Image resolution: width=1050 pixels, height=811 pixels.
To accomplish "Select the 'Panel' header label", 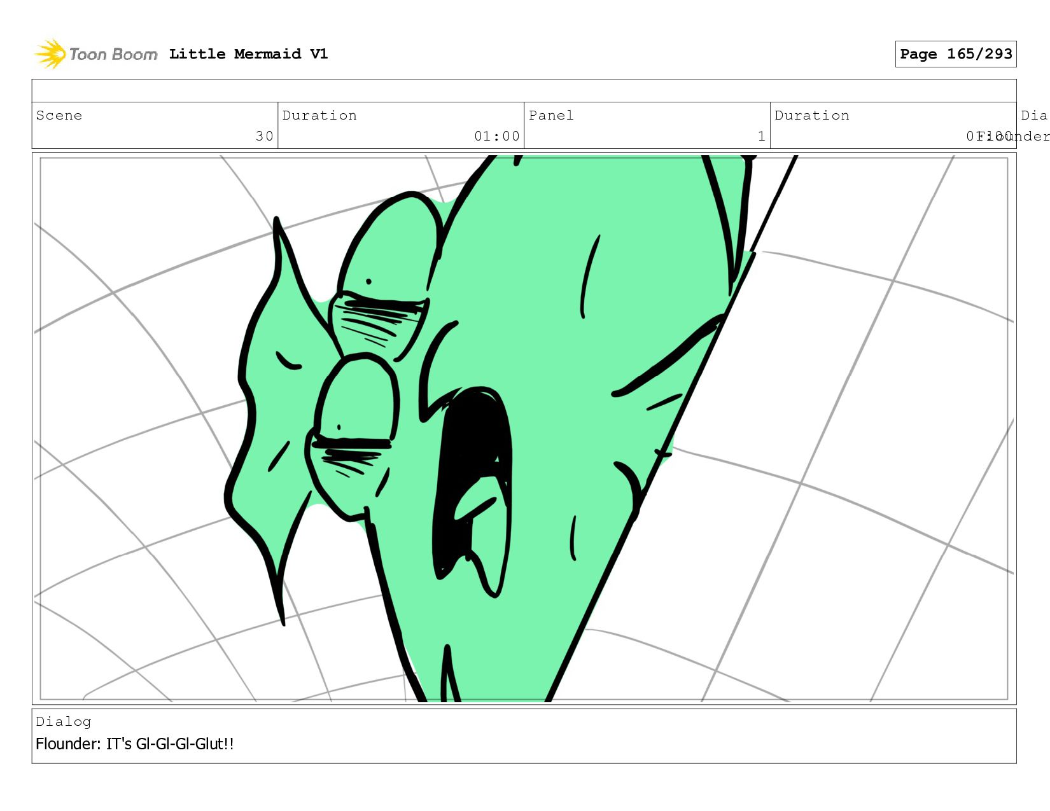I will pyautogui.click(x=551, y=115).
